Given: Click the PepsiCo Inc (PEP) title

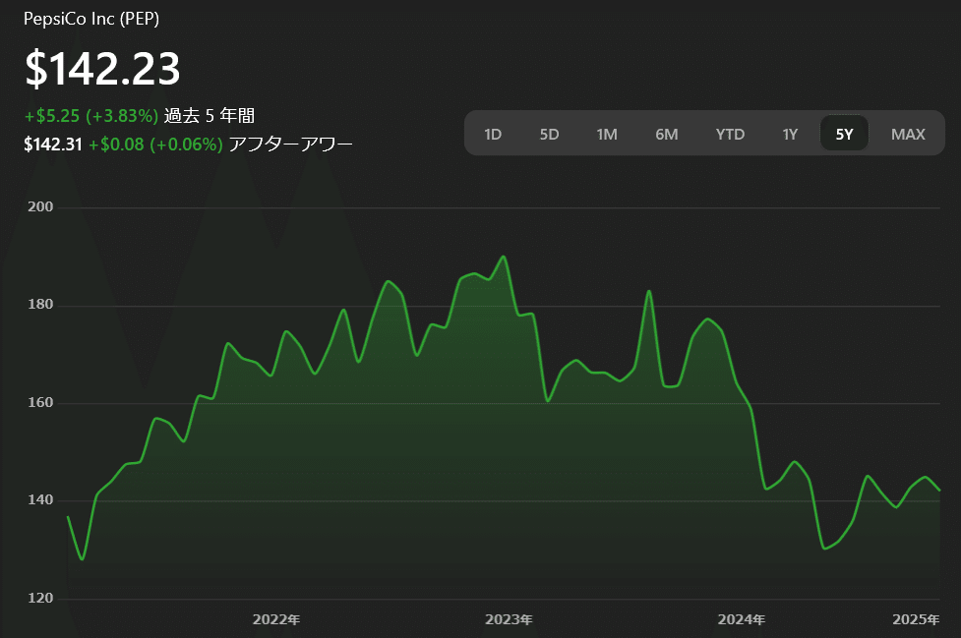Looking at the screenshot, I should [91, 19].
